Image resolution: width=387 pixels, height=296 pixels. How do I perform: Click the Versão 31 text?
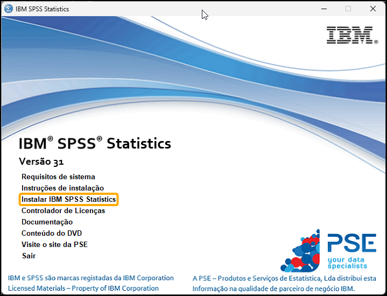tap(41, 161)
